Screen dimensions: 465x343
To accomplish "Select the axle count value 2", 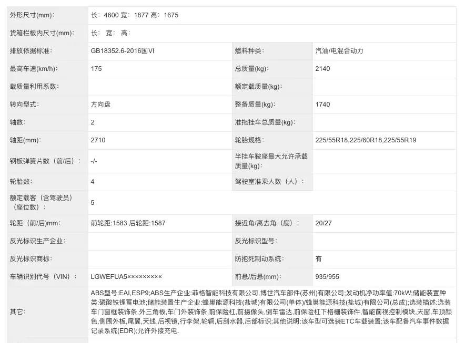I will (x=93, y=122).
